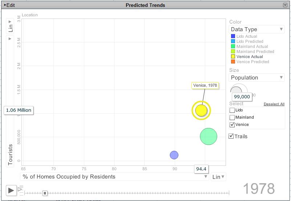
Task: Open the % of Homes Occupied axis dropdown
Action: (x=114, y=177)
